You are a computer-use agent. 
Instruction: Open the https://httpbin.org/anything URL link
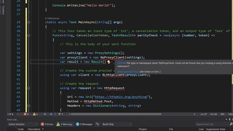click(121, 97)
